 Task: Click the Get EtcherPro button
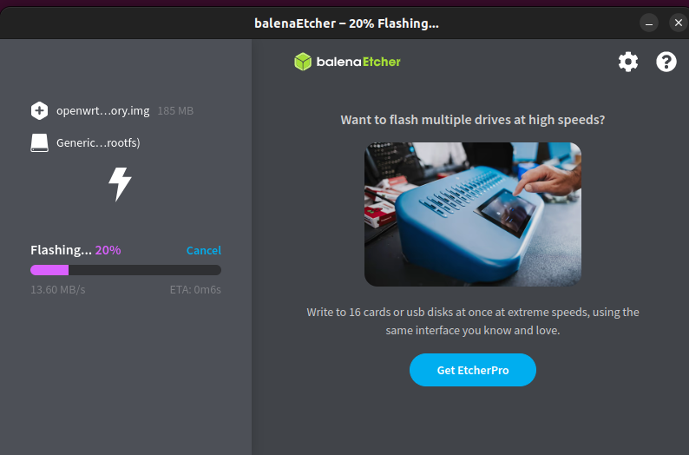point(472,370)
